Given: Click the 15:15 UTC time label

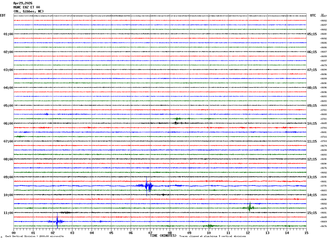Looking at the screenshot, I should [312, 213].
